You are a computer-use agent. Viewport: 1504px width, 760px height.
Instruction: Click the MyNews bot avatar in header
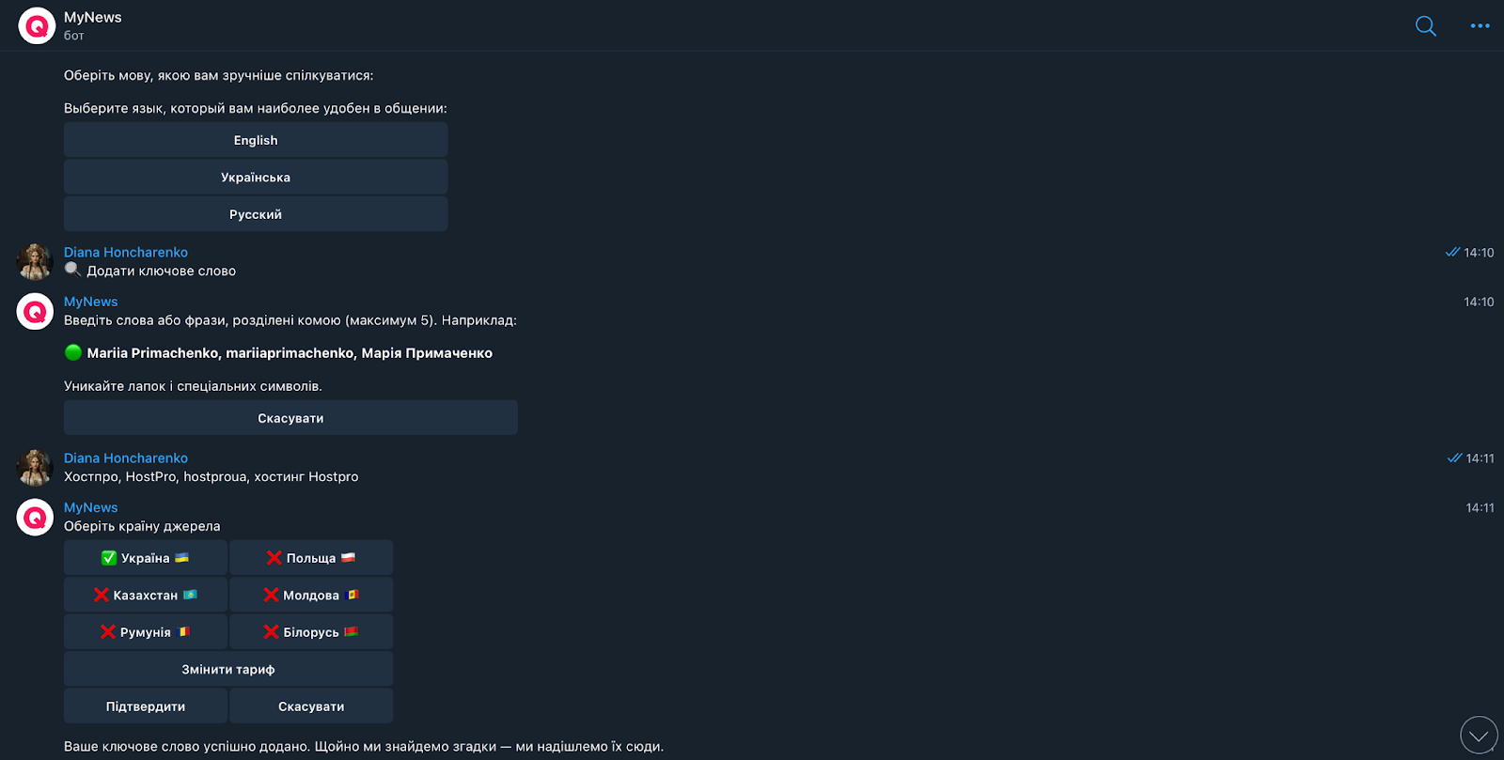coord(37,26)
